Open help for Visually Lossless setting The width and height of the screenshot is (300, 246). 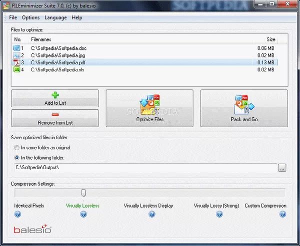83,214
